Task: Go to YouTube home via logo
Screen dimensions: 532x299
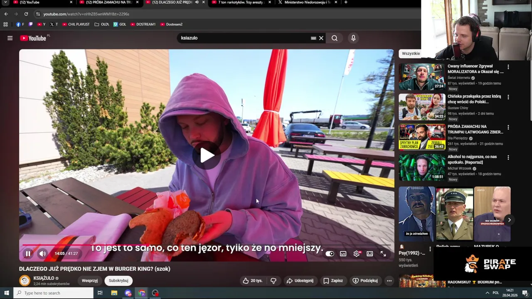Action: (33, 38)
